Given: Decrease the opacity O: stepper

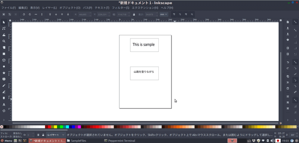Looking at the screenshot, I should 33,136.
